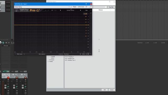Open Analyzer Pre+Post settings
The width and height of the screenshot is (168, 95).
coord(66,54)
